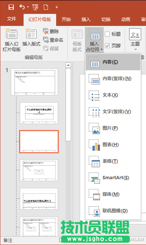Undo the last action
Screen dimensions: 146x245
point(22,7)
